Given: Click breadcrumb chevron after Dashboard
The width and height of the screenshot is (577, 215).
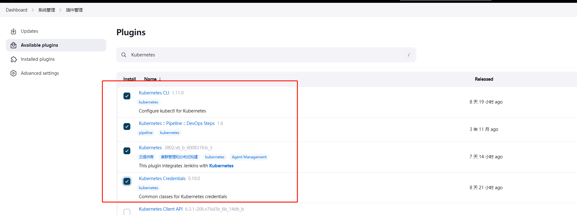Looking at the screenshot, I should tap(33, 10).
